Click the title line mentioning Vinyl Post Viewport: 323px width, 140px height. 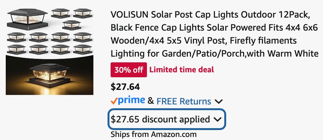[x=204, y=41]
